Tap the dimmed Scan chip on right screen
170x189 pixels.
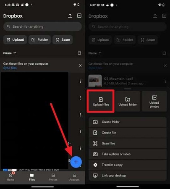(x=148, y=40)
